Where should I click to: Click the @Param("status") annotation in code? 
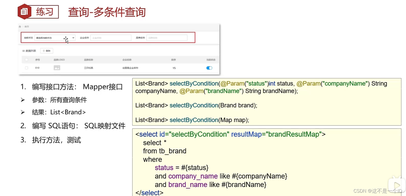click(244, 83)
